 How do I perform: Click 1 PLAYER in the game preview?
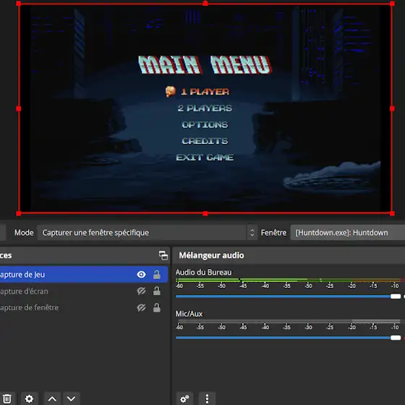(205, 91)
